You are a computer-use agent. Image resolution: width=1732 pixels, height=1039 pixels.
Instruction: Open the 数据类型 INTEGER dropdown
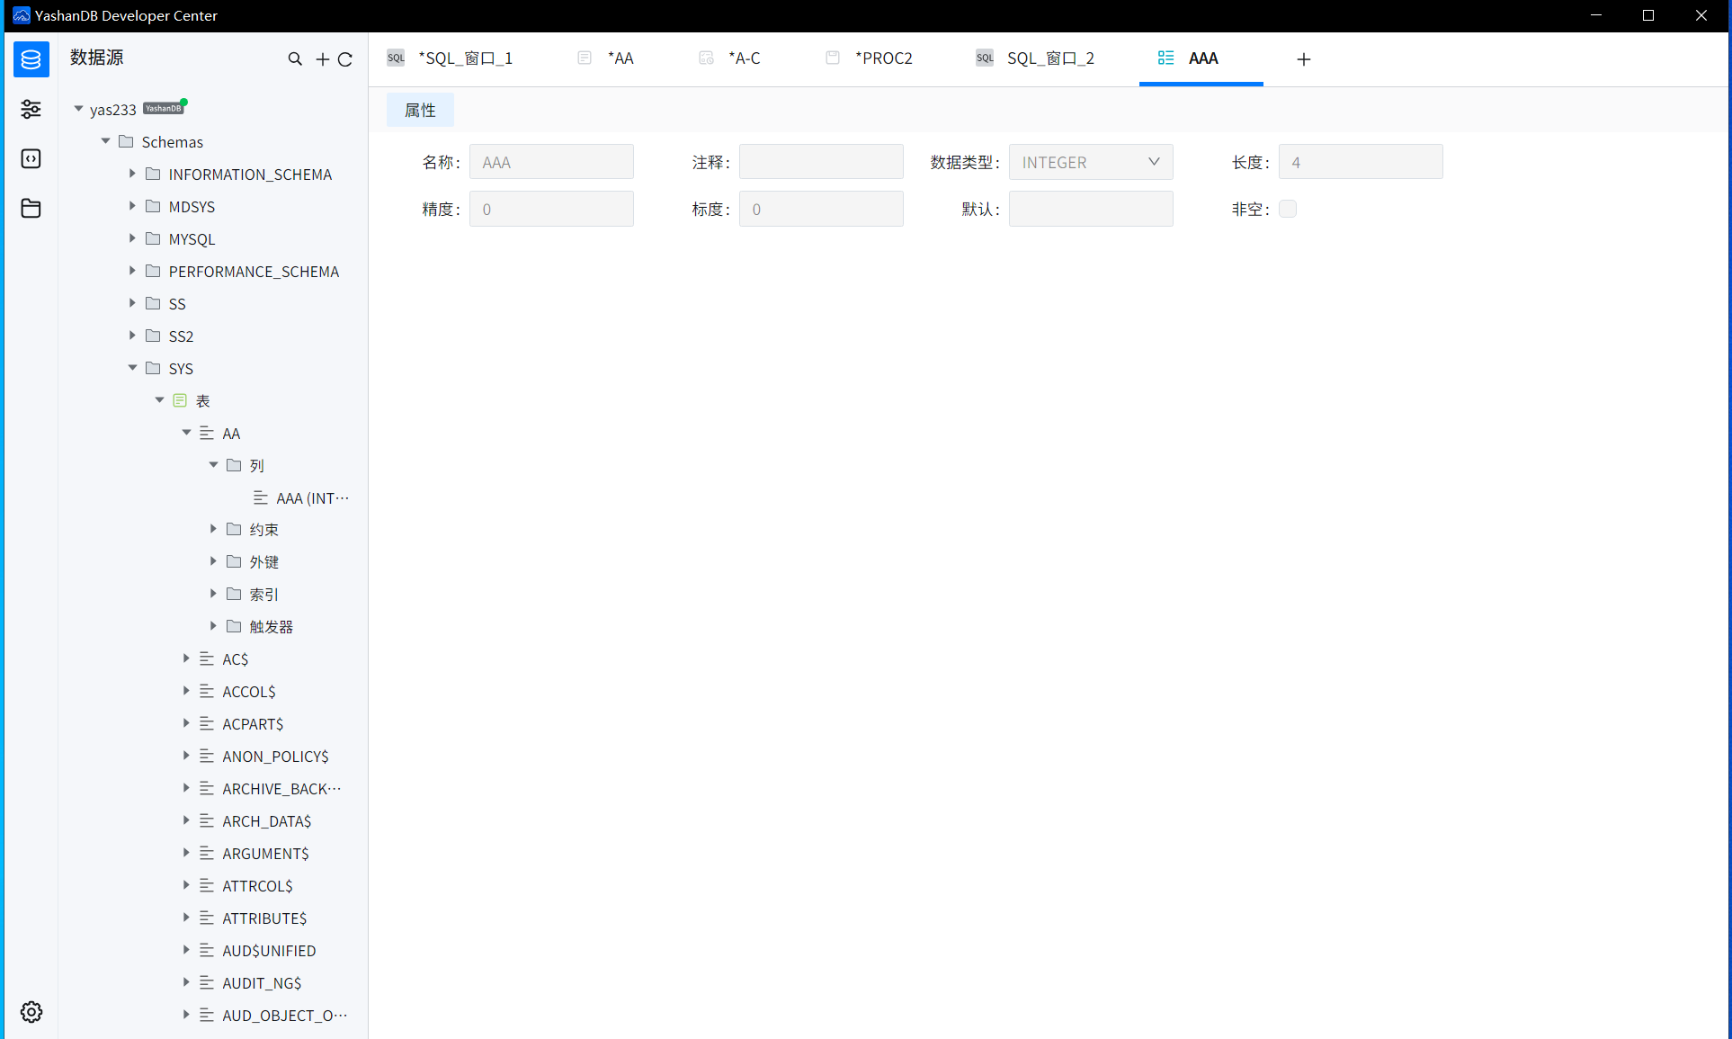(x=1090, y=162)
